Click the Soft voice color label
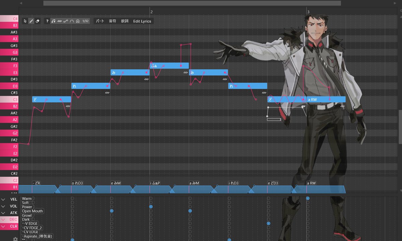Screen dimensions: 402x241 (25, 203)
